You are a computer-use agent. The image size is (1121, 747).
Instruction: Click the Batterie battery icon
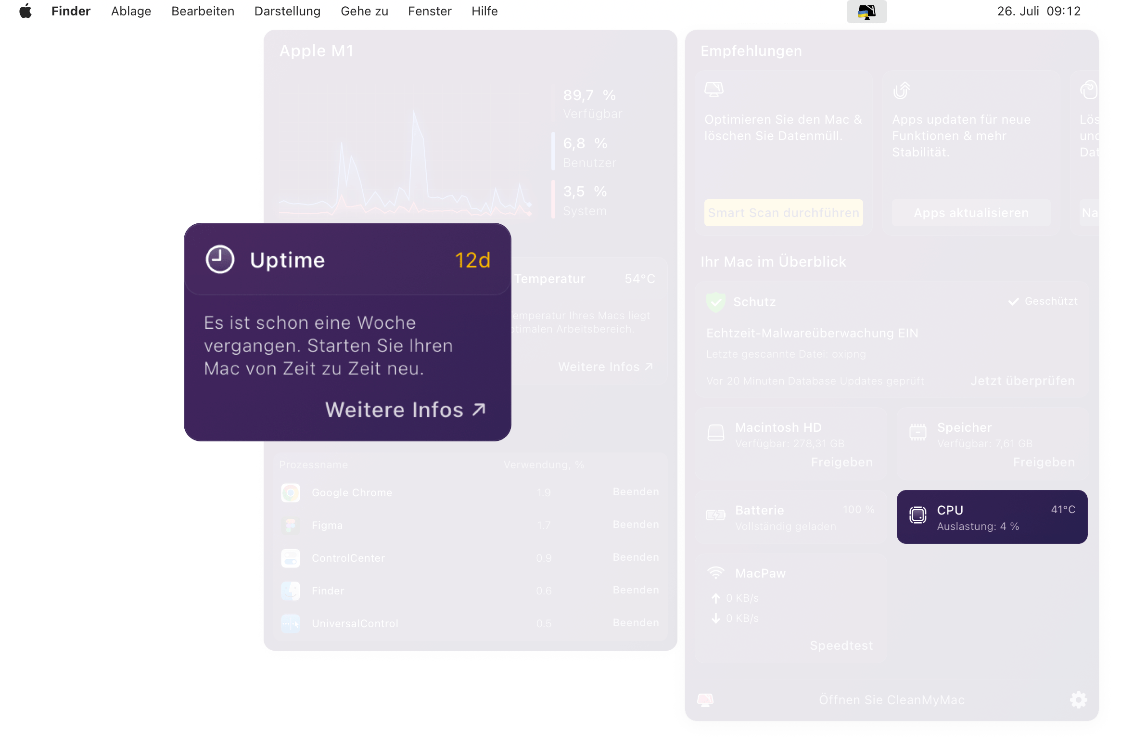715,515
